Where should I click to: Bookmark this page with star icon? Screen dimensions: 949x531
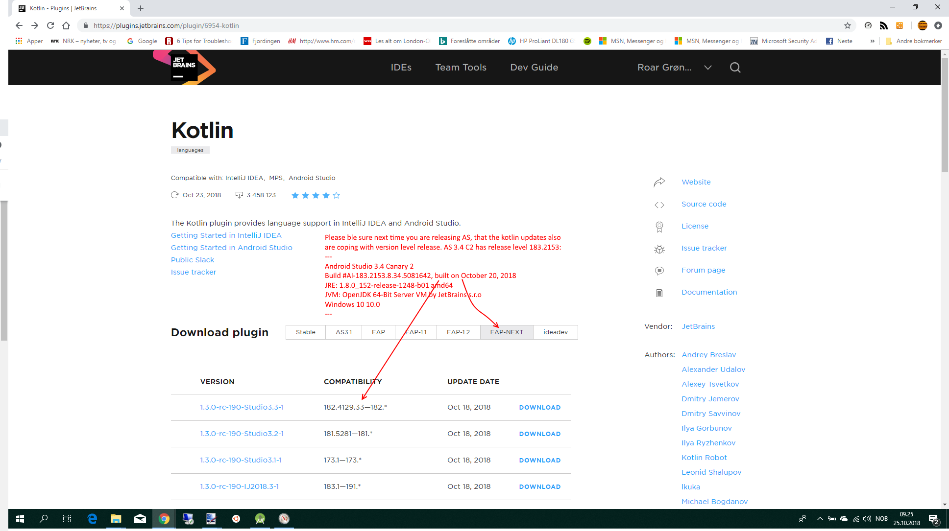(x=847, y=25)
